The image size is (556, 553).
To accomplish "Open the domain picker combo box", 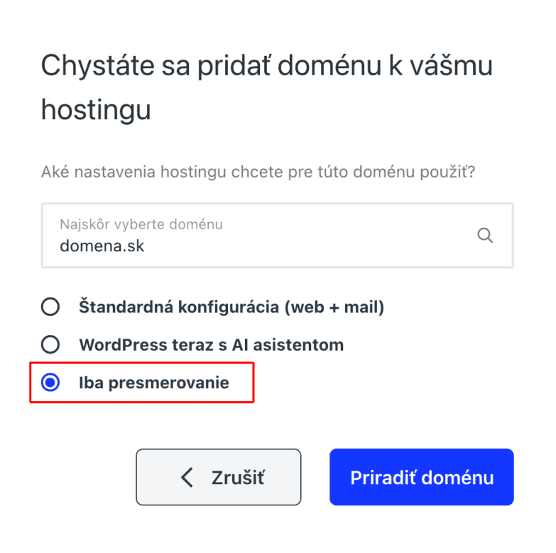I will pos(277,236).
